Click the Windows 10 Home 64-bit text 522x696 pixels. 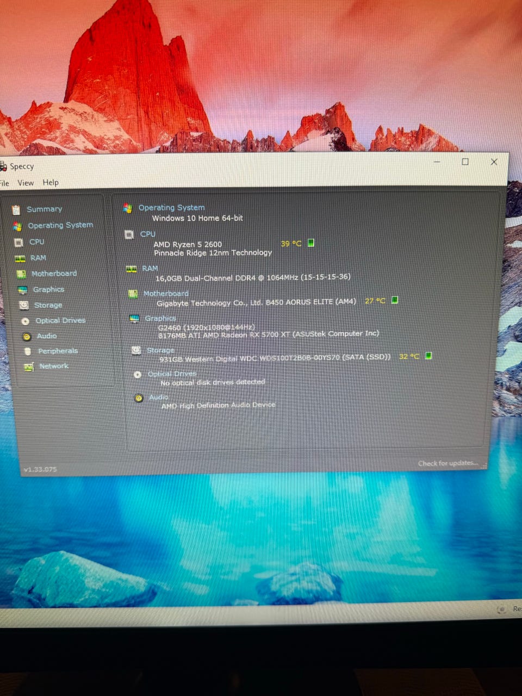[197, 218]
